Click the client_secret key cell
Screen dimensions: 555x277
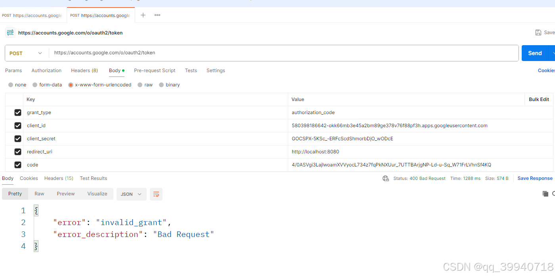pyautogui.click(x=156, y=139)
